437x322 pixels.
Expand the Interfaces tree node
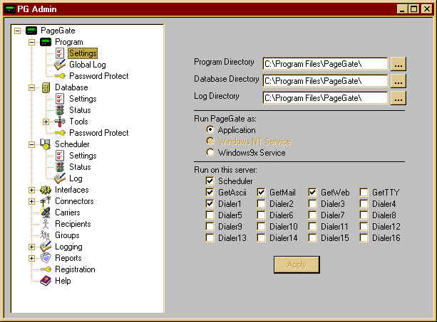click(31, 190)
